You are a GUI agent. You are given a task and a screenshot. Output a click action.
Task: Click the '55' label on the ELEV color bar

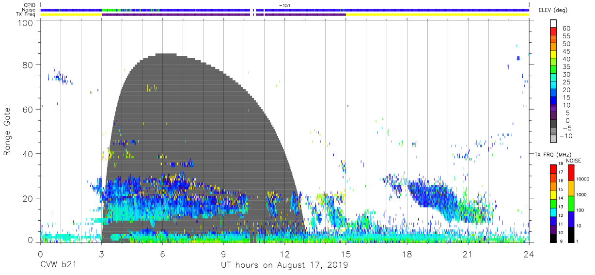(x=566, y=36)
